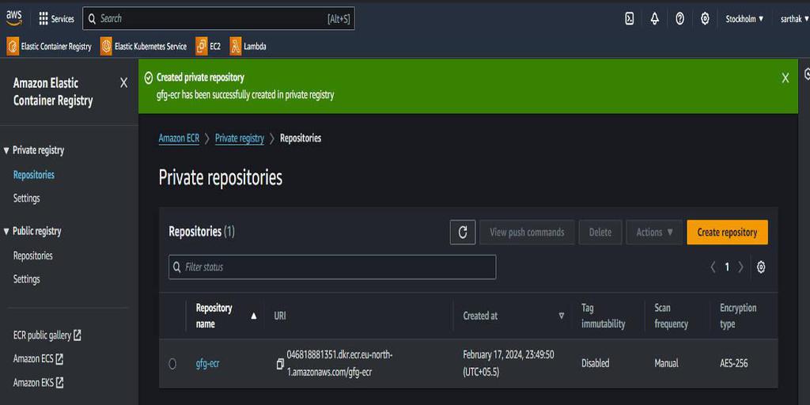
Task: Open the gfg-ecr repository link
Action: tap(208, 364)
